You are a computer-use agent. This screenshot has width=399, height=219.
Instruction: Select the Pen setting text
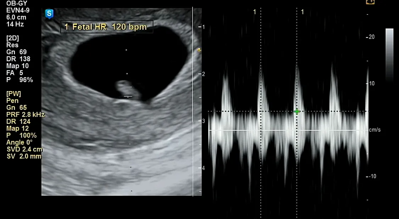coord(12,101)
